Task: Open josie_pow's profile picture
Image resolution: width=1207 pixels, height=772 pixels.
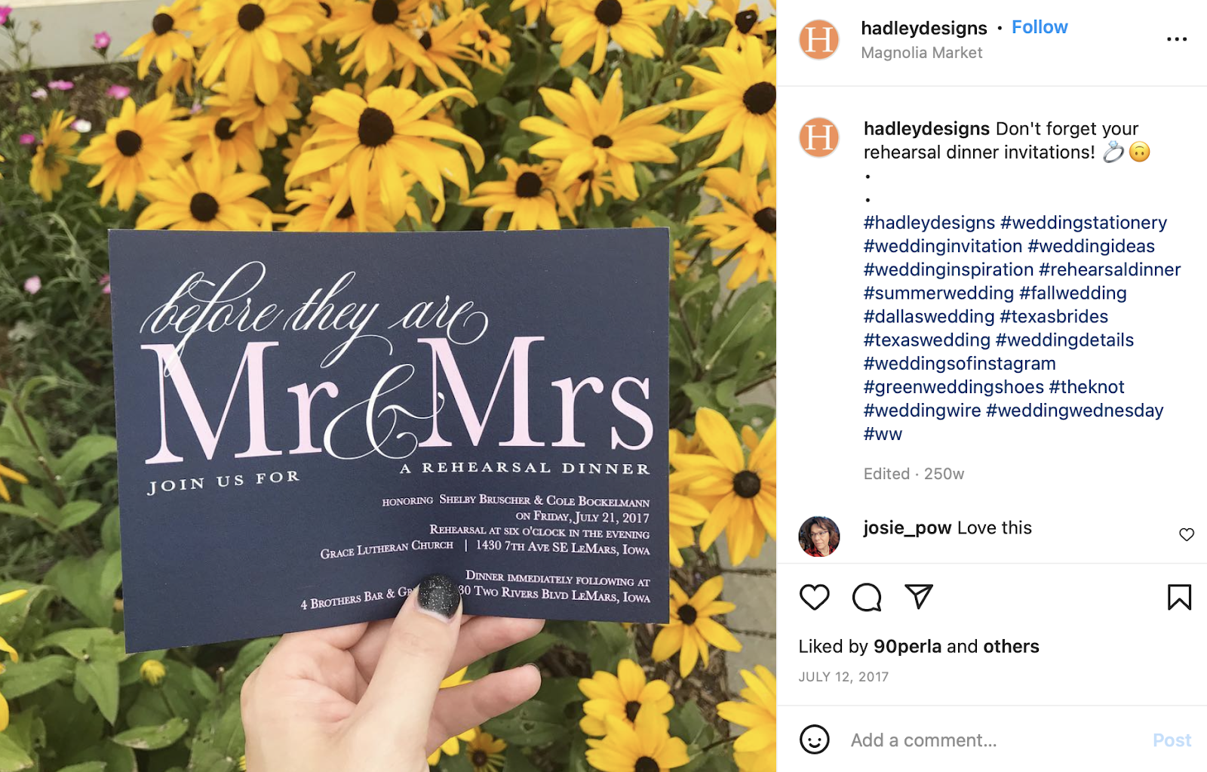Action: 819,537
